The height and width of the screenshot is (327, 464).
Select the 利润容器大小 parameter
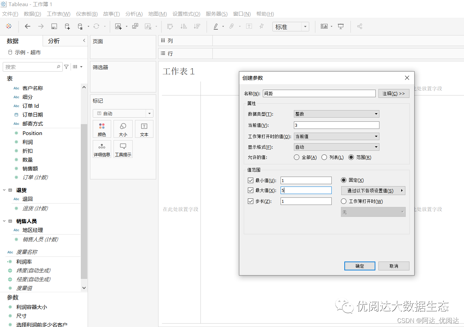[x=32, y=307]
